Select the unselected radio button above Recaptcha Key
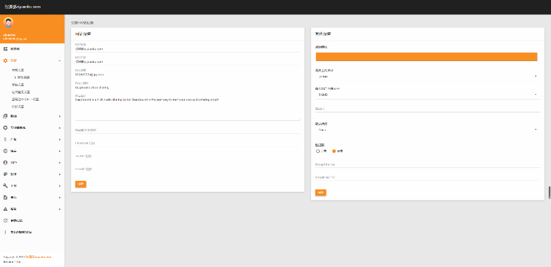Screen dimensions: 551x267 [x=318, y=150]
